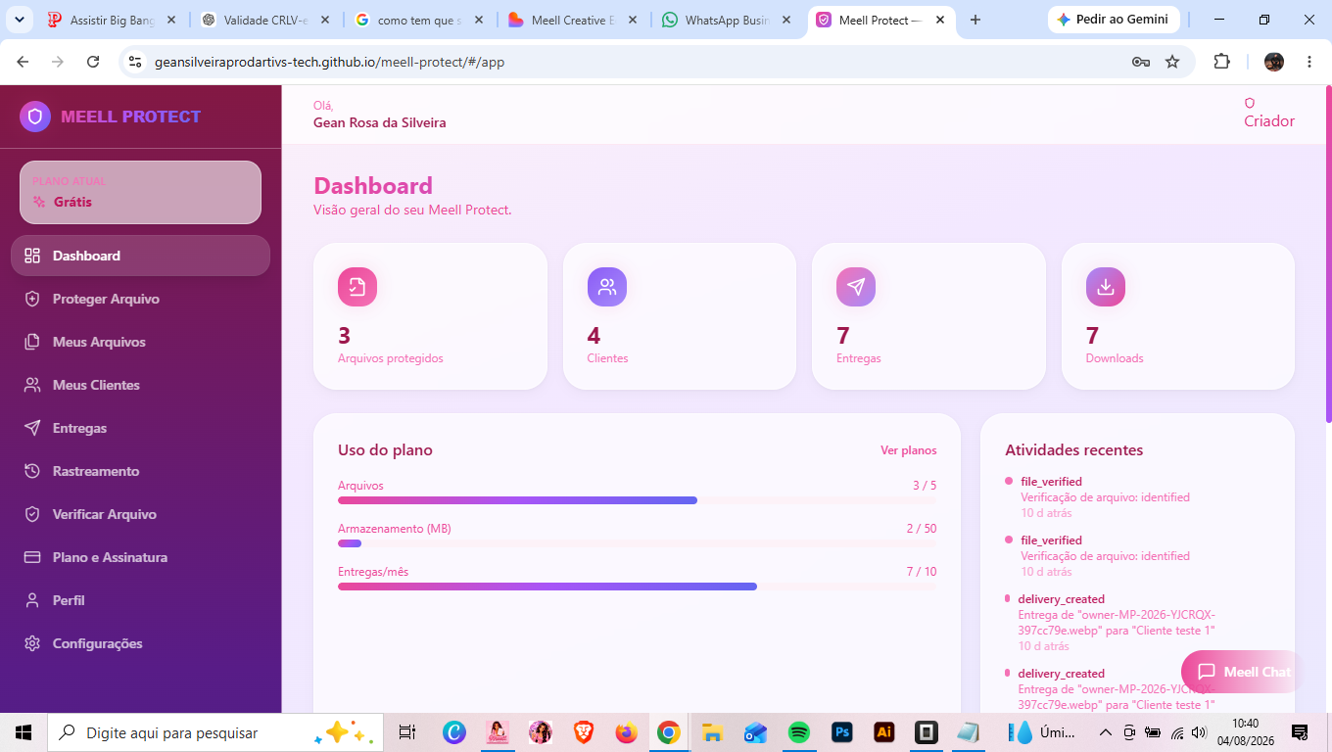This screenshot has width=1332, height=752.
Task: Click the Downloads card icon
Action: click(1106, 287)
